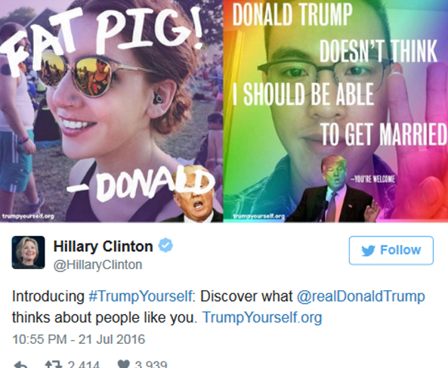Image resolution: width=448 pixels, height=368 pixels.
Task: Open the tweet timestamp 10:55 PM
Action: point(79,339)
